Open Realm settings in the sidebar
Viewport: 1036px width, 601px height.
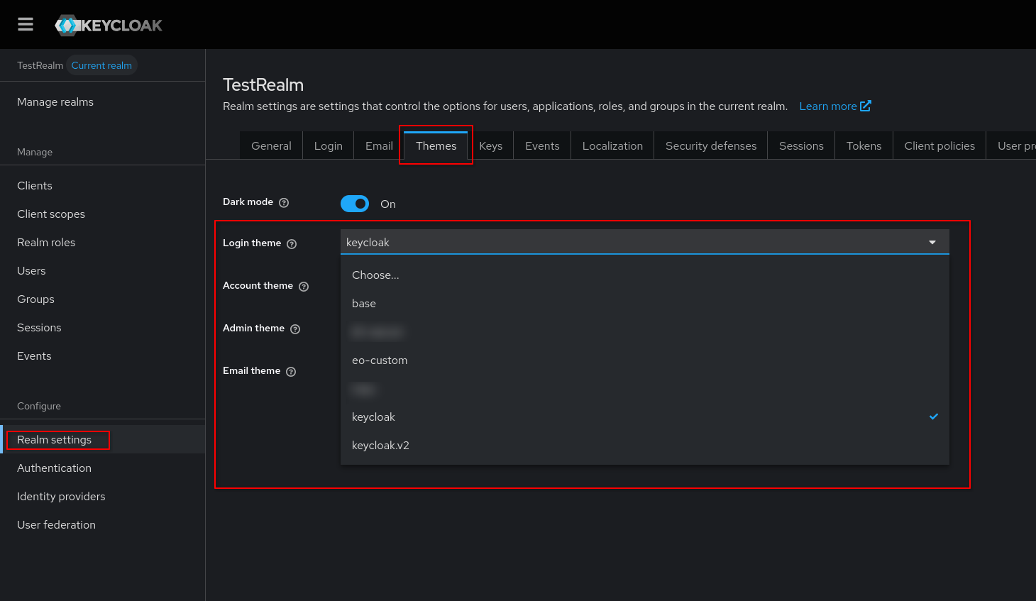[x=102, y=440]
